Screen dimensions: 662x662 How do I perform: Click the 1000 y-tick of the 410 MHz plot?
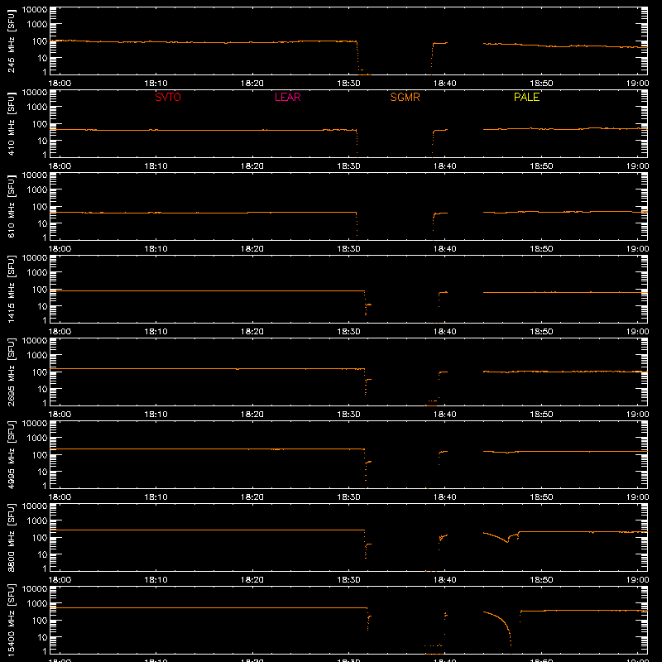click(x=37, y=108)
